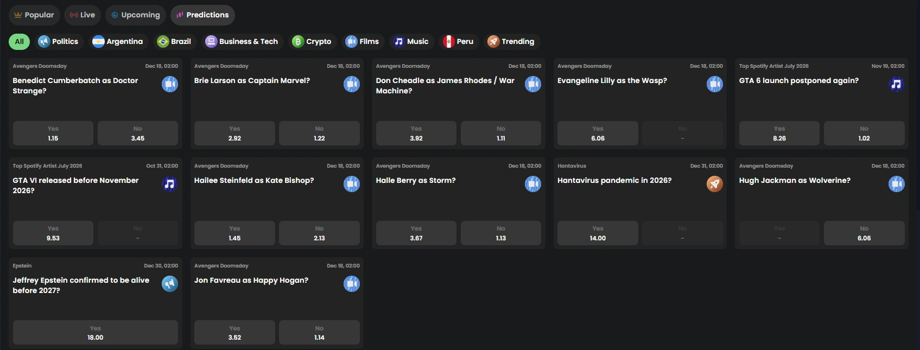920x350 pixels.
Task: Click film icon on Jon Favreau card
Action: pyautogui.click(x=352, y=284)
